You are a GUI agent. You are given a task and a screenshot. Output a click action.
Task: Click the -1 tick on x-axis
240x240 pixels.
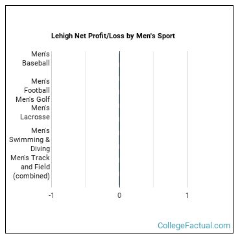[51, 195]
